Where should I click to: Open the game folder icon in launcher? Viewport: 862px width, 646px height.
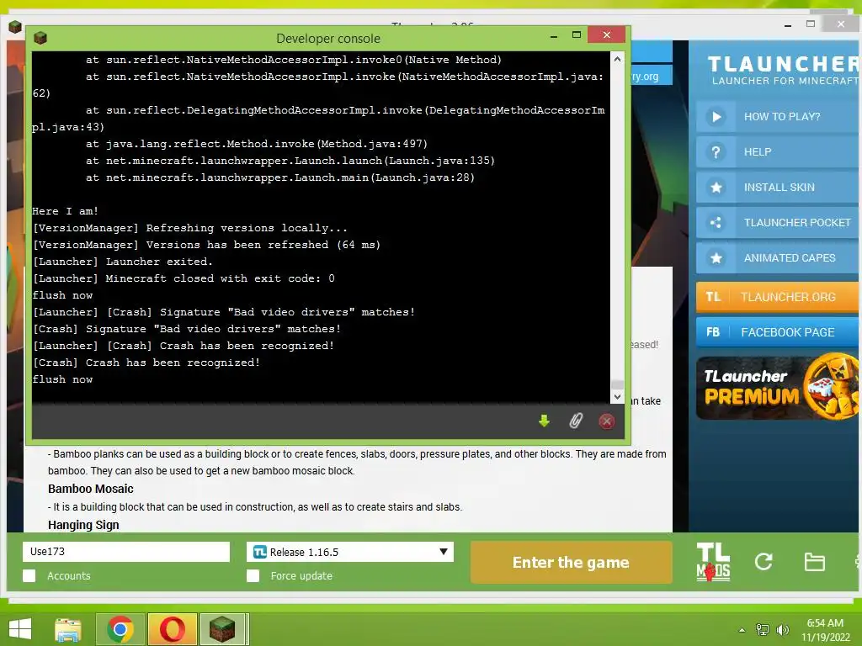[814, 562]
